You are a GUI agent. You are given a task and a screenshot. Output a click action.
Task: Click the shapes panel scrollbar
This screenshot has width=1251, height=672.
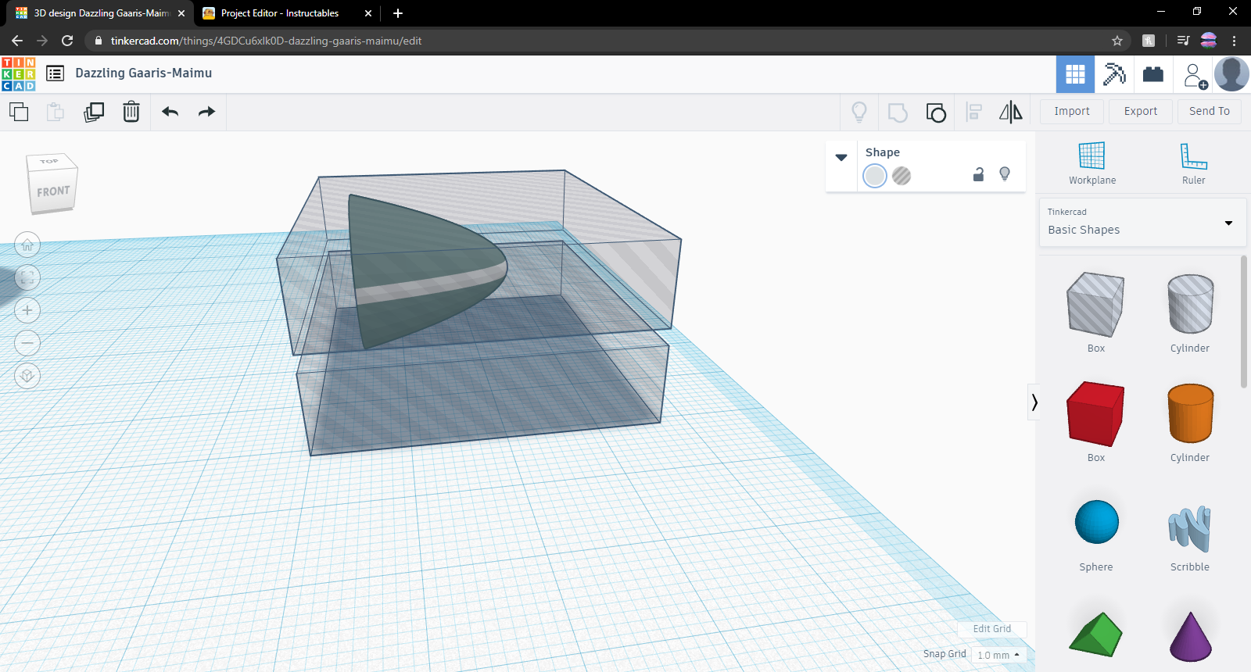coord(1244,322)
